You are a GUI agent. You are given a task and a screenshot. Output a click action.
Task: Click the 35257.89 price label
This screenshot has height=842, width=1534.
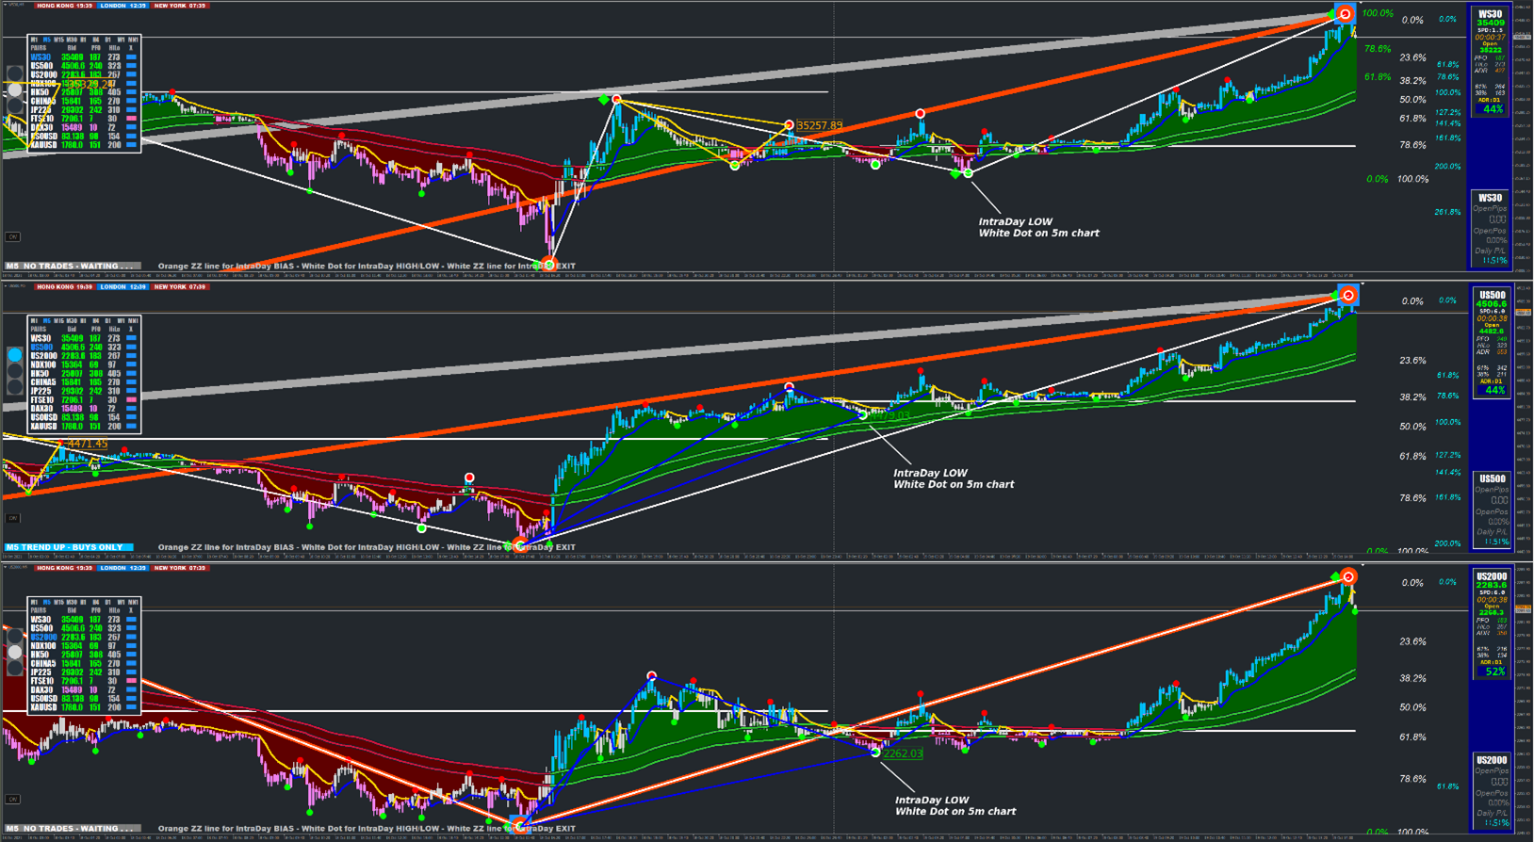[x=820, y=125]
